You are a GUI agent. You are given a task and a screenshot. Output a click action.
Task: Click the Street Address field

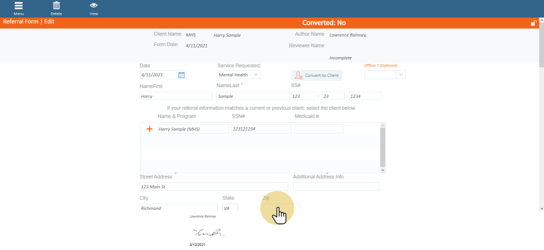[214, 187]
